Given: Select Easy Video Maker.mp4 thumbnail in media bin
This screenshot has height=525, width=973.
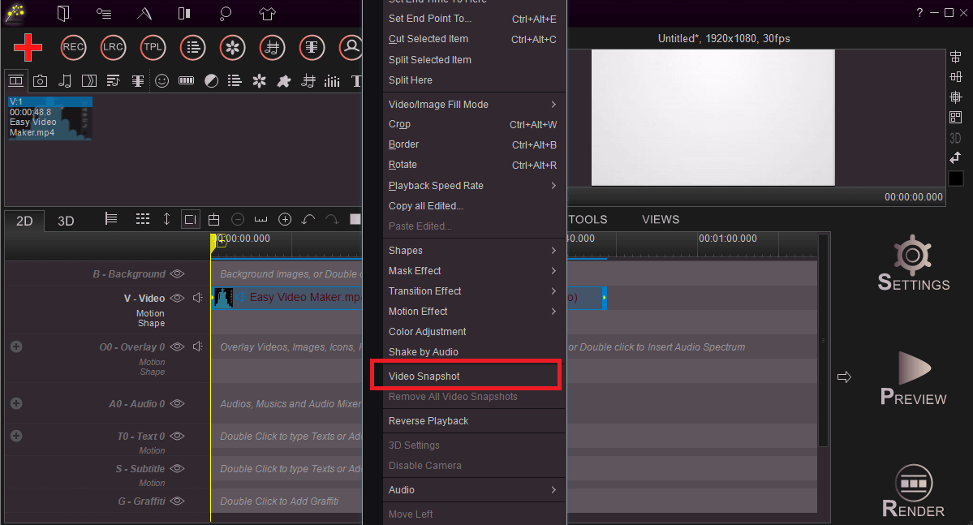Looking at the screenshot, I should (50, 118).
